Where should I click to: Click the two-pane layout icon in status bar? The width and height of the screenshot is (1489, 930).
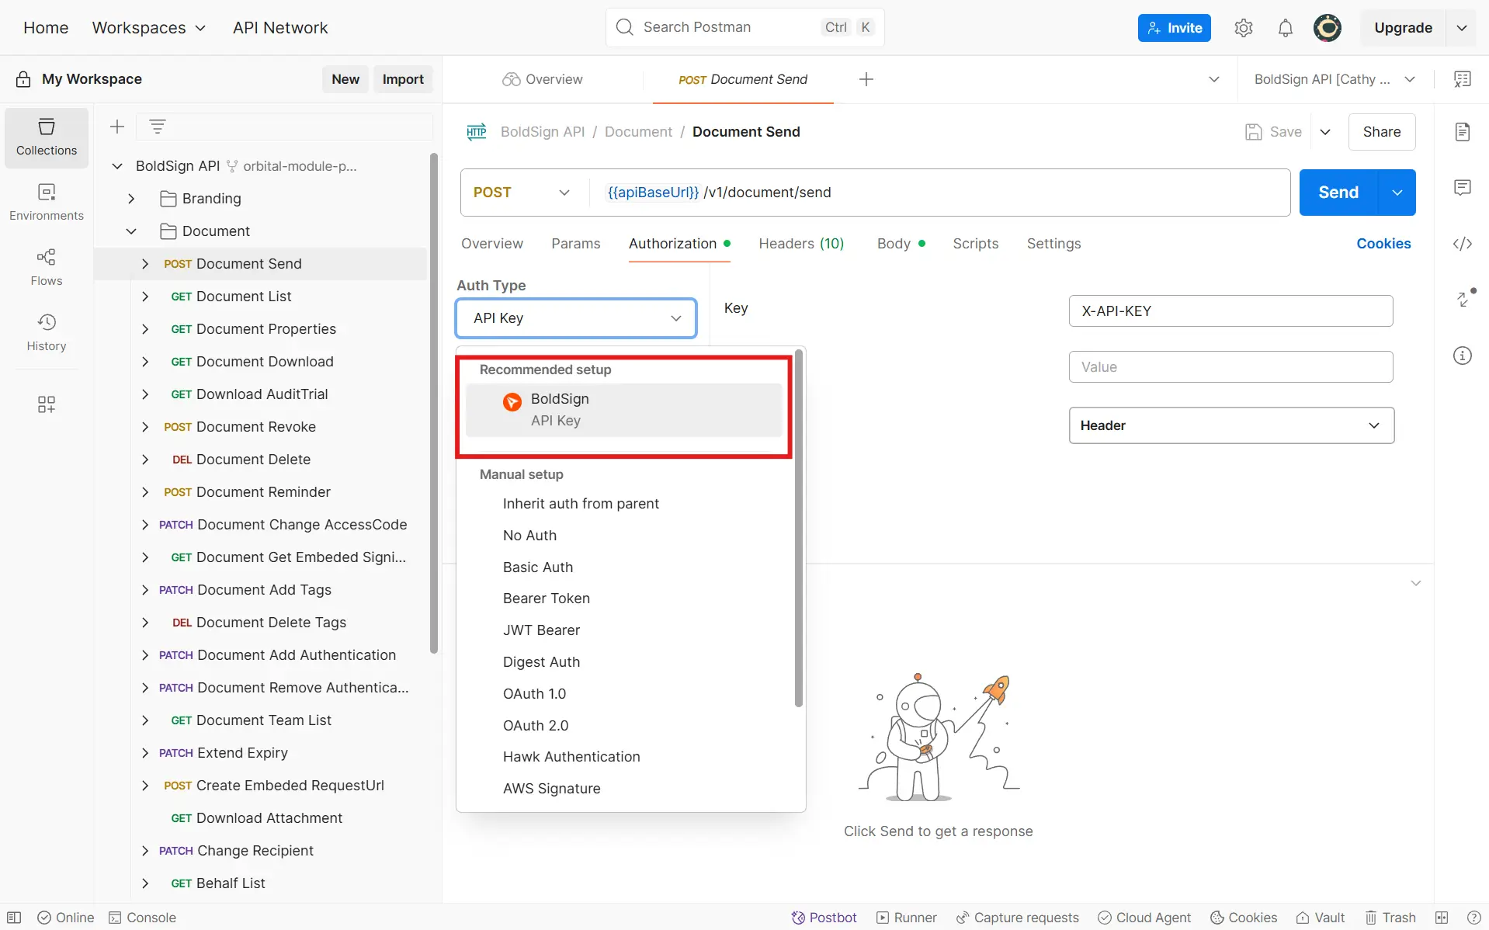point(1442,918)
